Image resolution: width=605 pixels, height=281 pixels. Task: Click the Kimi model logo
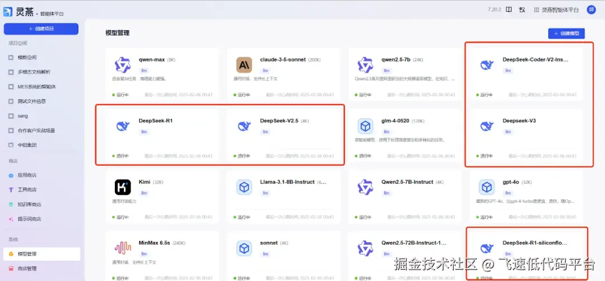pyautogui.click(x=123, y=188)
